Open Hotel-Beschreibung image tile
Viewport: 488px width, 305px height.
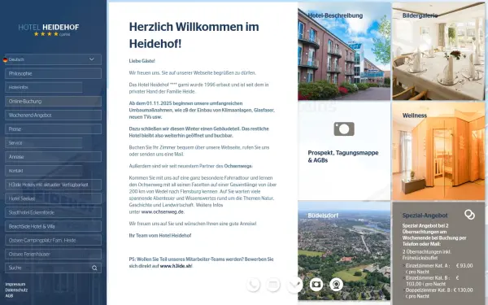(344, 51)
